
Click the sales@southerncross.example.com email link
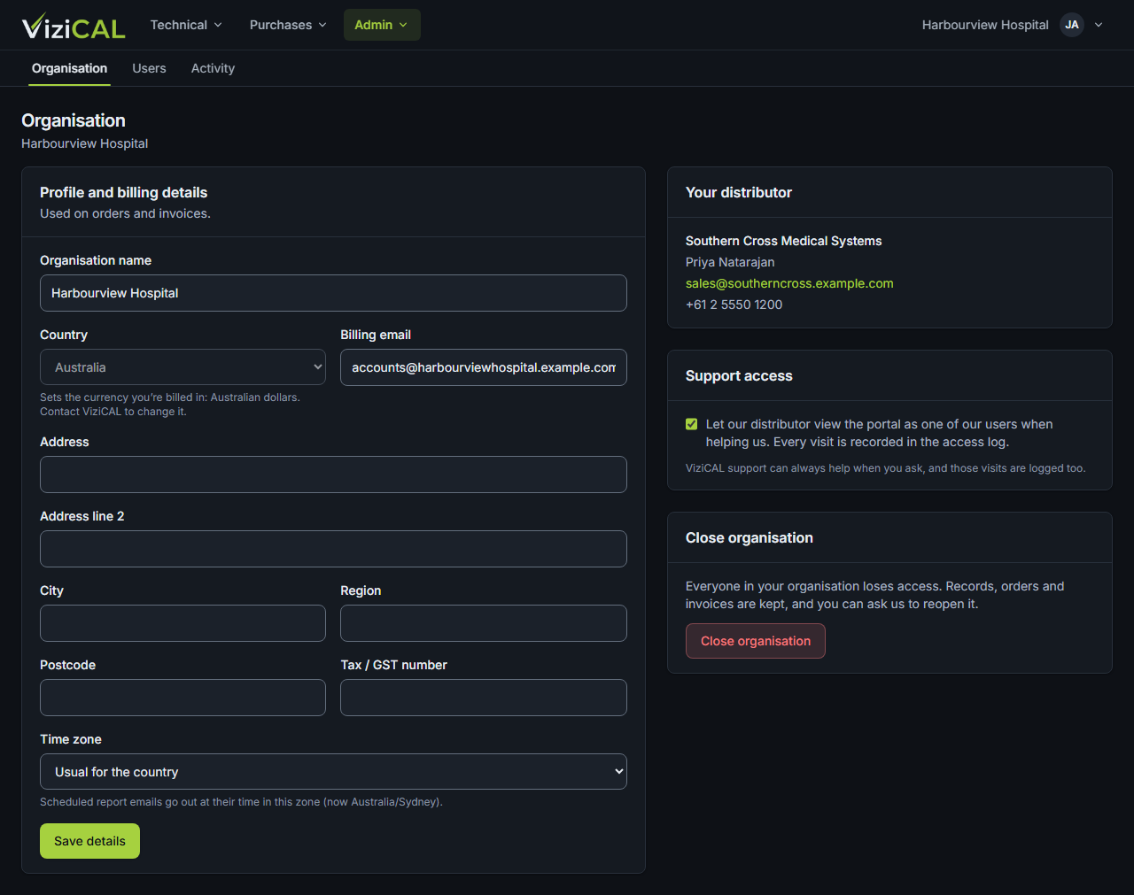[x=789, y=283]
